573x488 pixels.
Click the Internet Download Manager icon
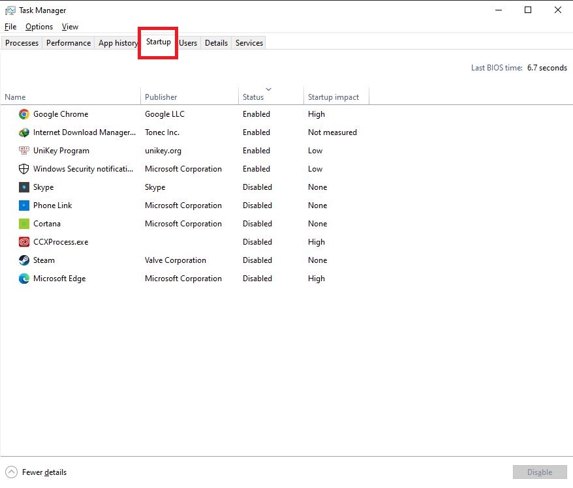[24, 132]
